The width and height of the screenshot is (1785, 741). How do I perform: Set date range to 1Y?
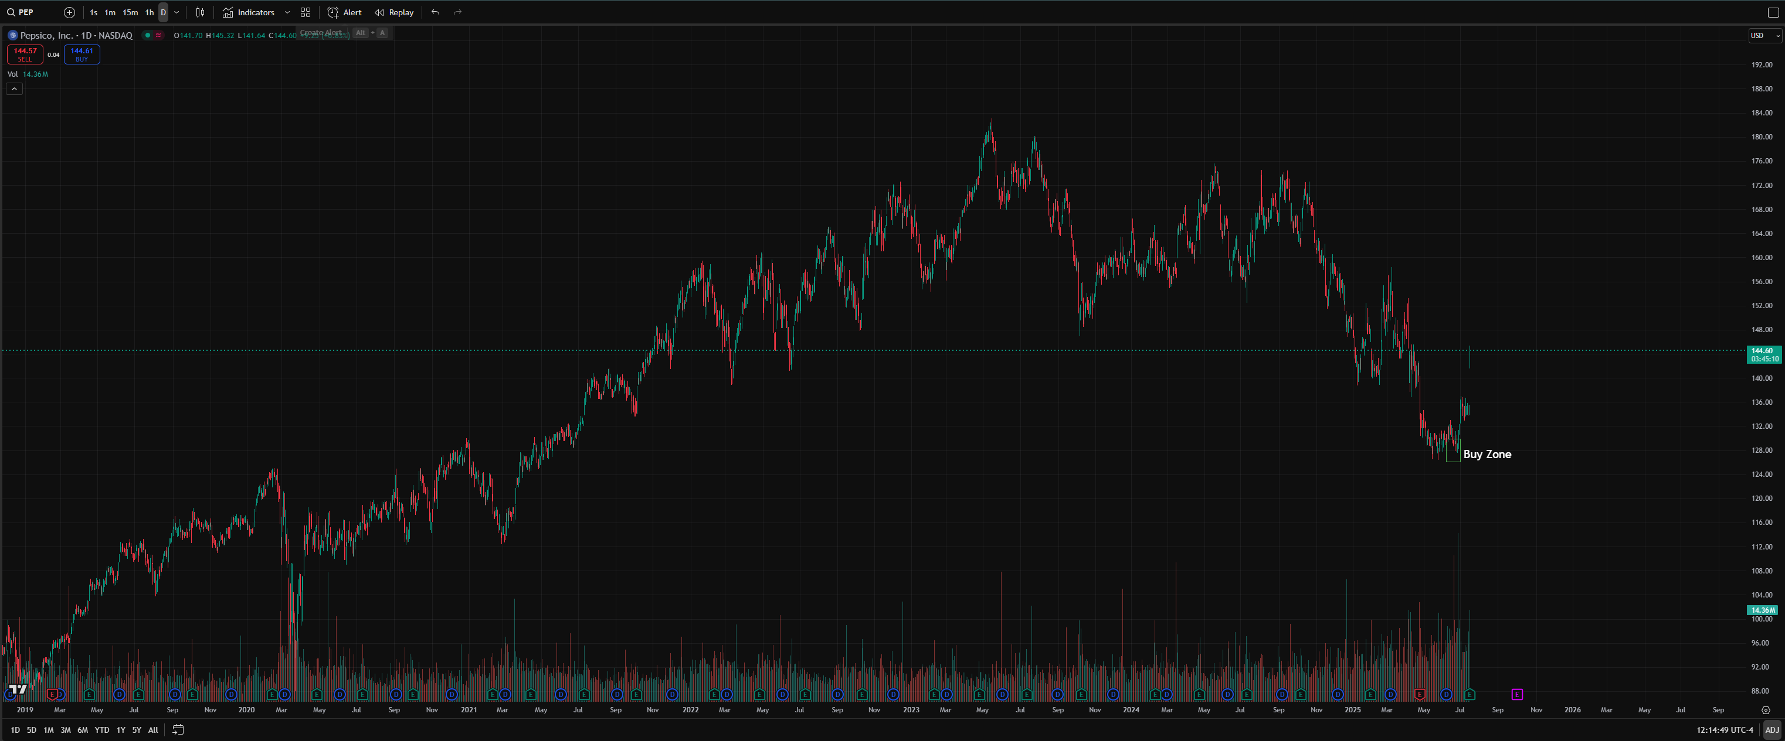click(x=121, y=730)
